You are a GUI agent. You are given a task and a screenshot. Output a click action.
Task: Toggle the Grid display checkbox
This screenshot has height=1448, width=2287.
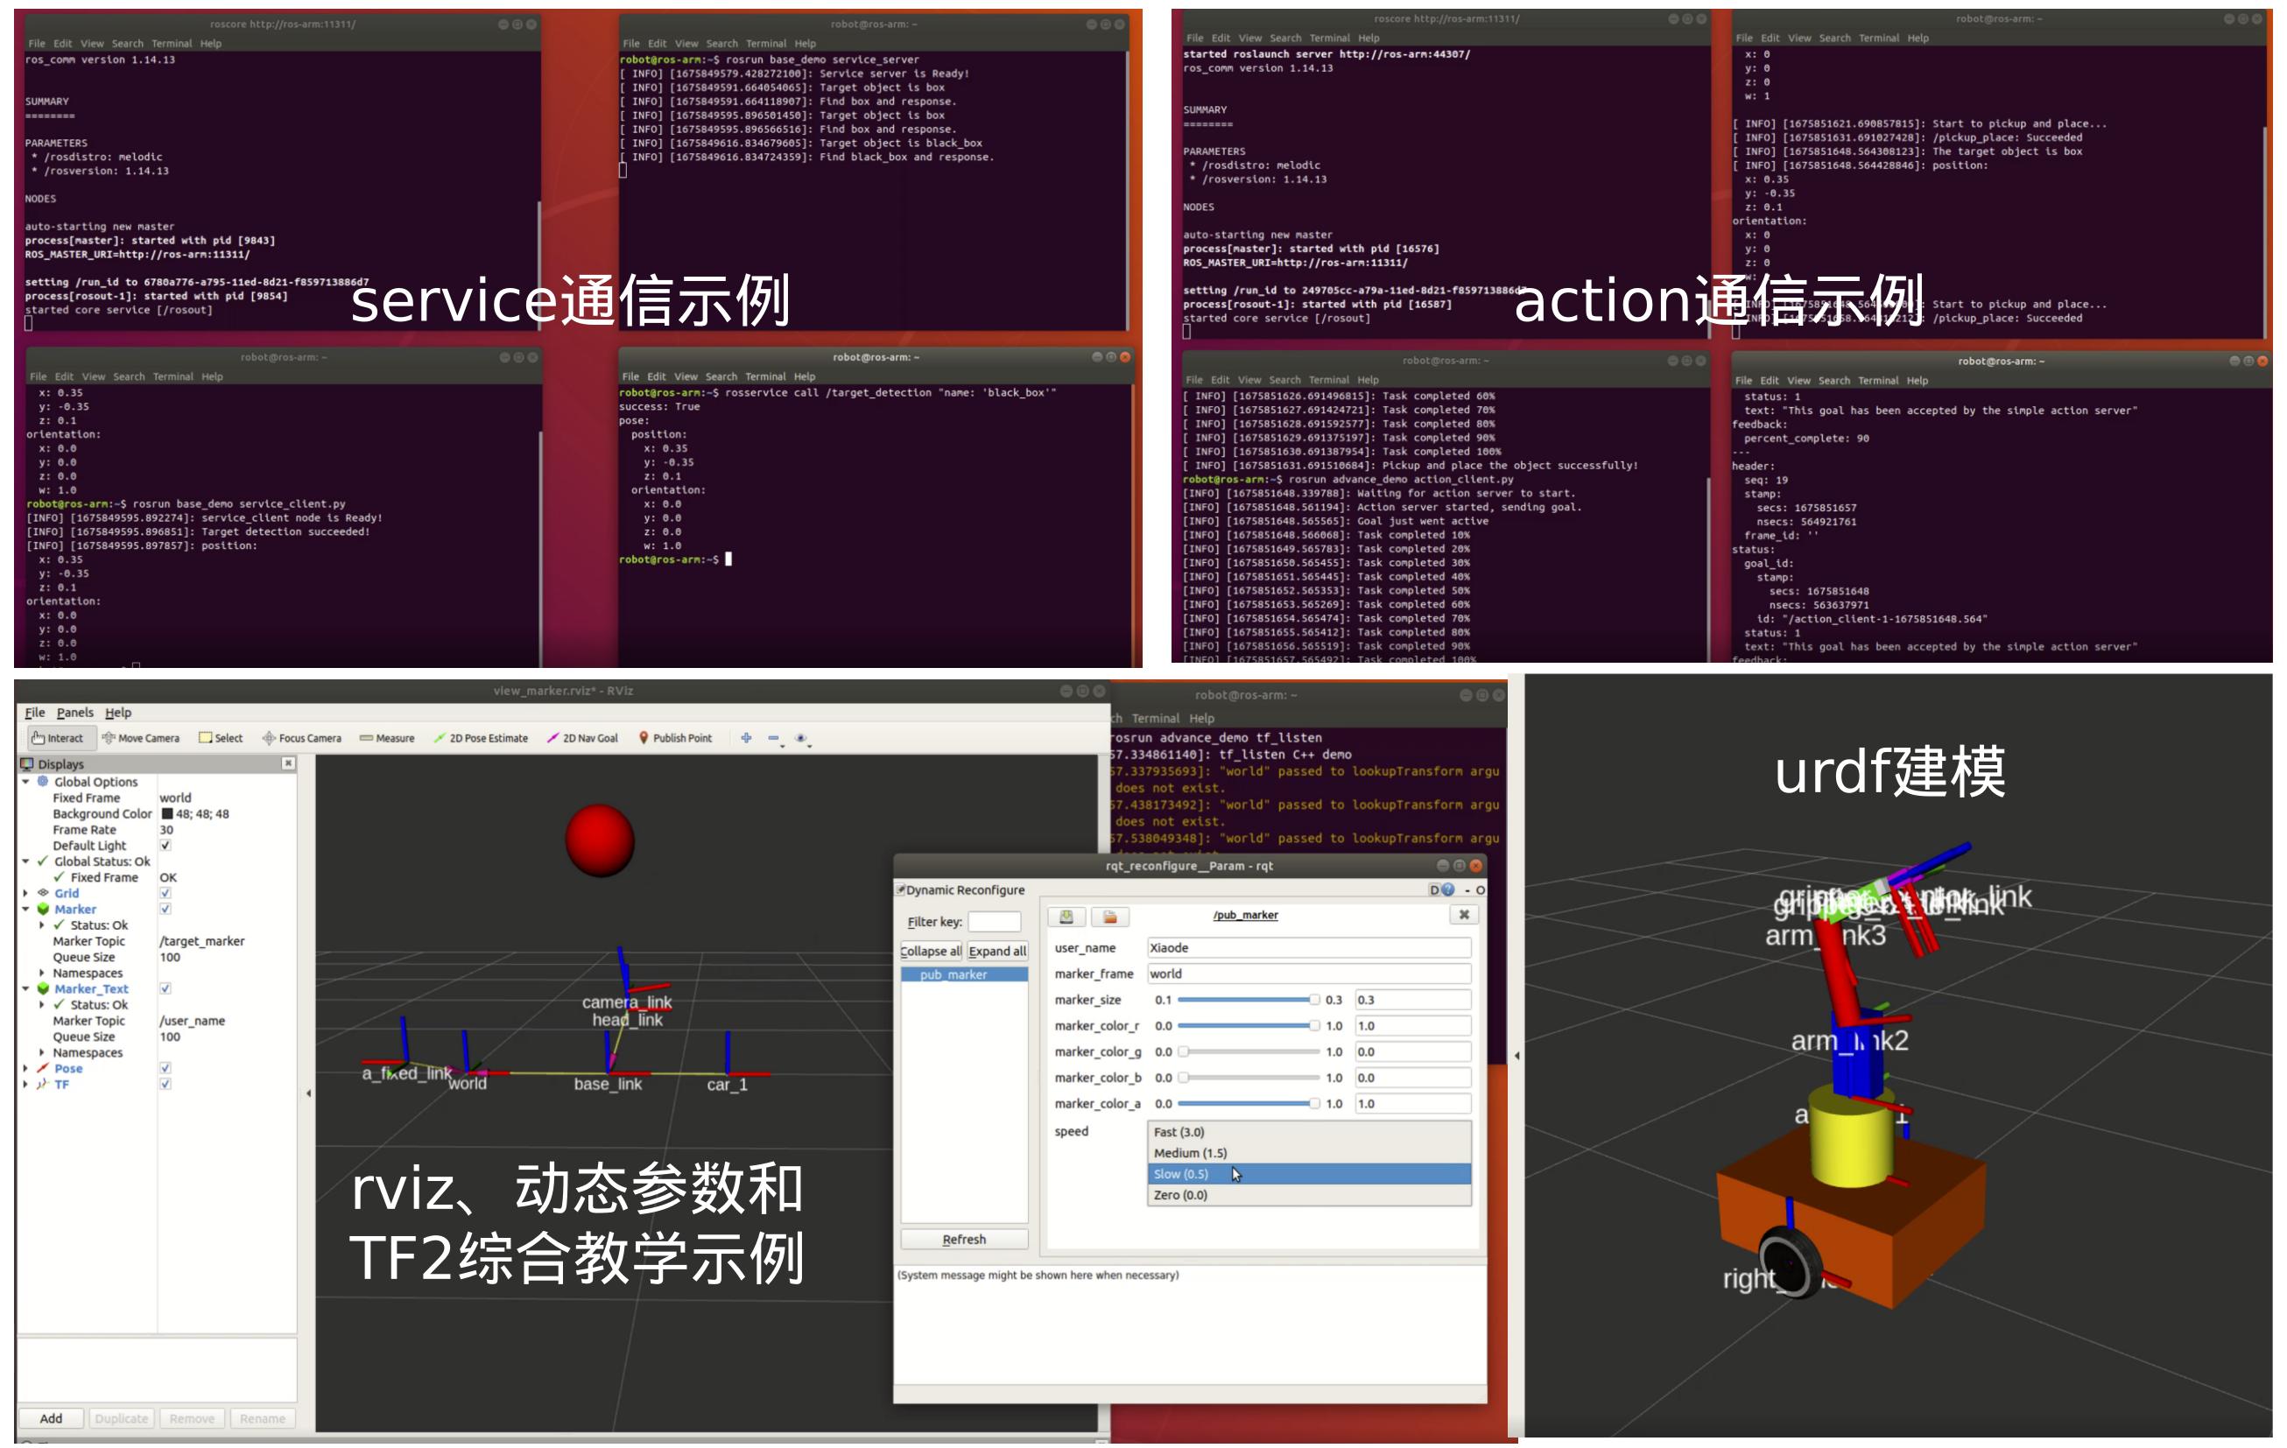[x=165, y=894]
